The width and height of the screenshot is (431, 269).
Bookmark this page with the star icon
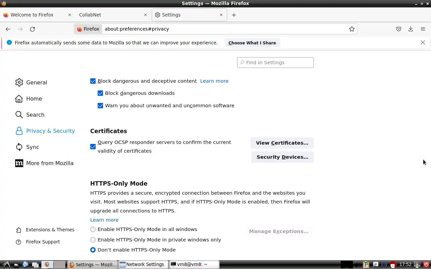[x=352, y=29]
